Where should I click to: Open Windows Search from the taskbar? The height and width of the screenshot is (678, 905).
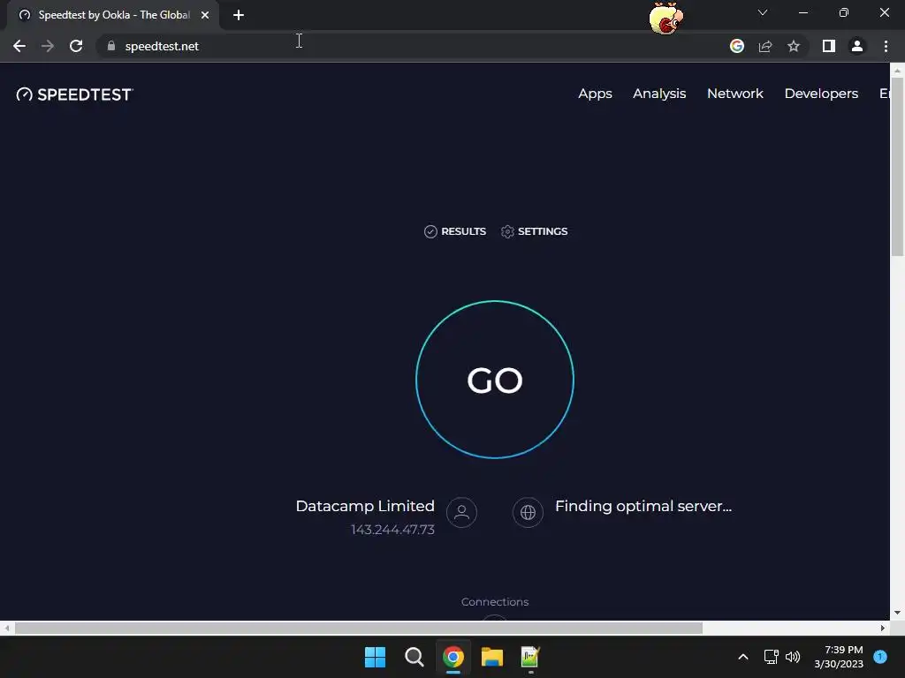click(414, 657)
